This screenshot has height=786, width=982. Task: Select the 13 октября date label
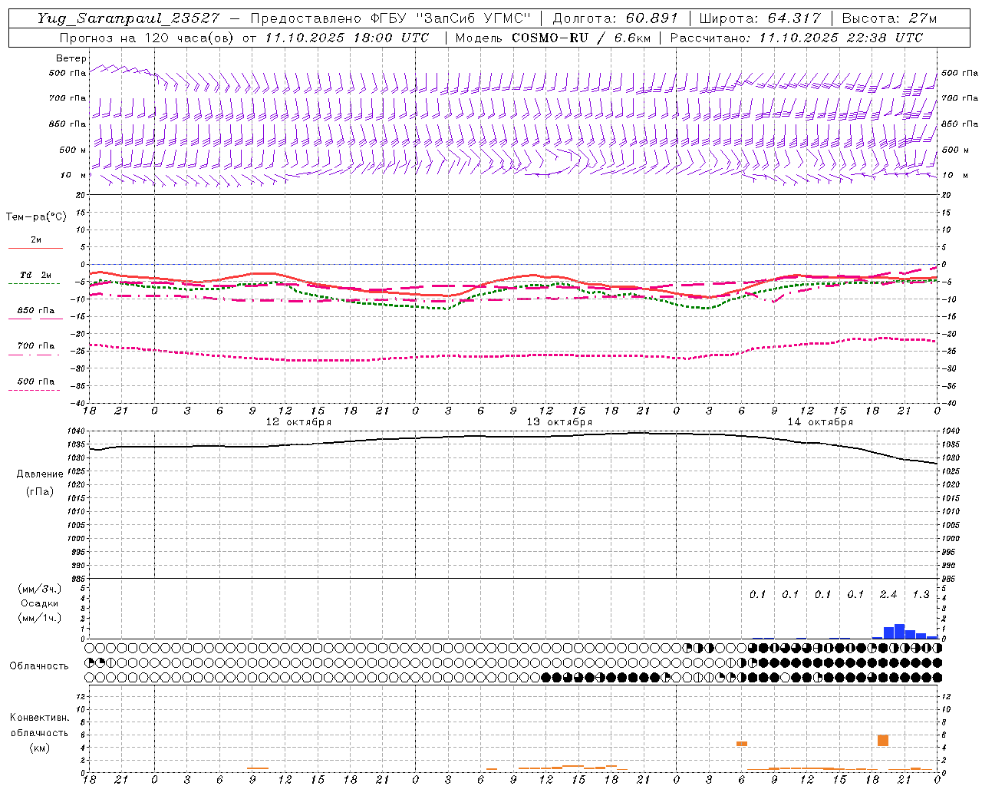(x=559, y=422)
